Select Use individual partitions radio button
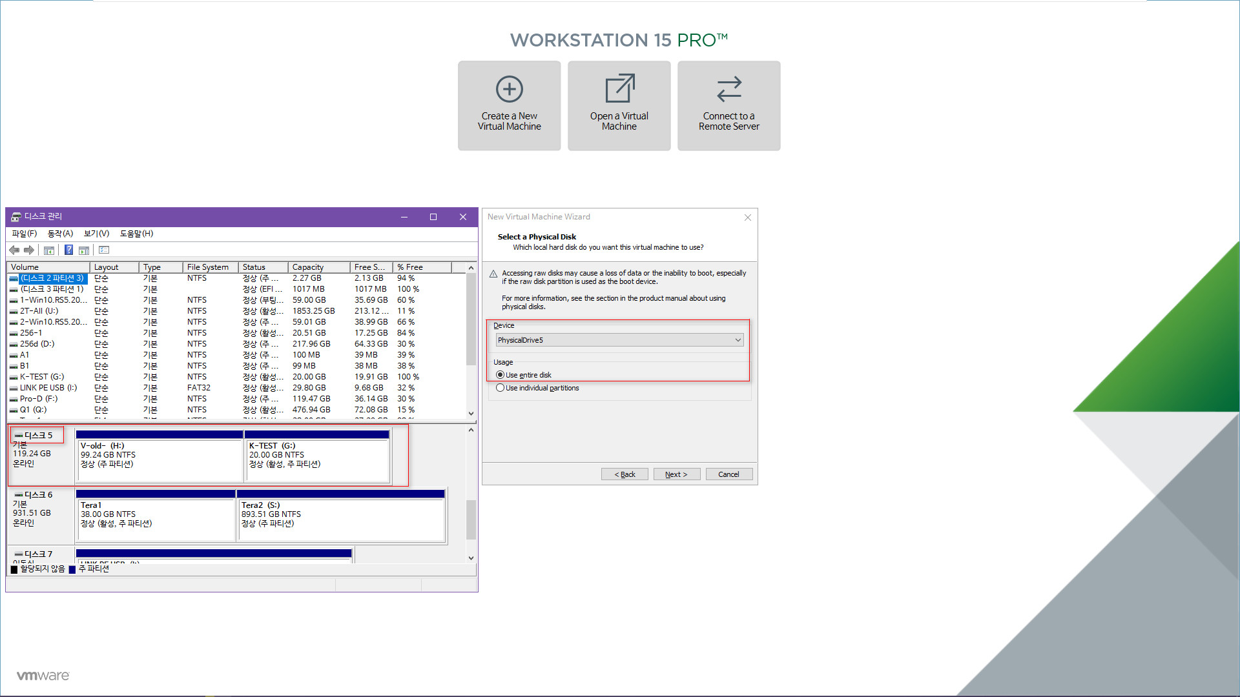This screenshot has width=1240, height=697. pos(500,388)
